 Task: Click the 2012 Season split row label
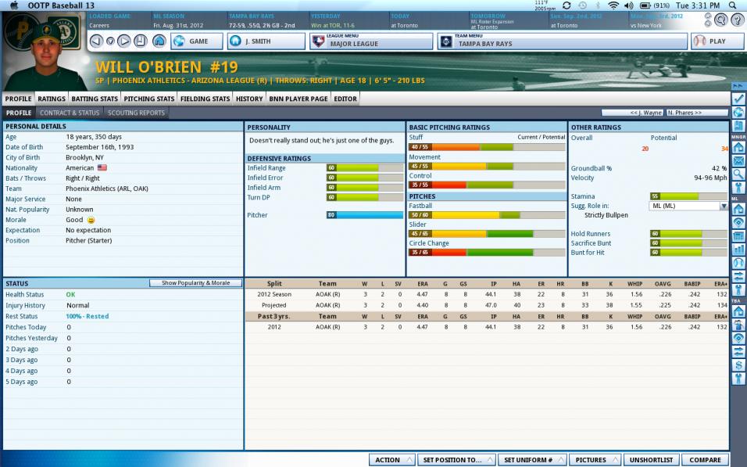tap(274, 294)
